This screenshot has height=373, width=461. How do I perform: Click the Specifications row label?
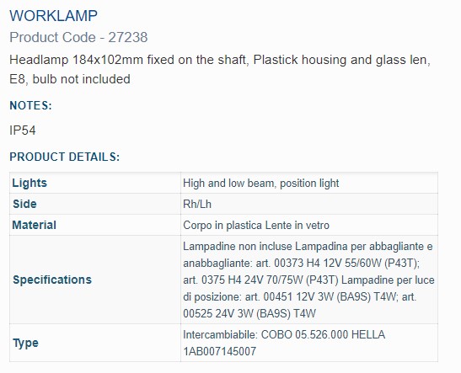pyautogui.click(x=52, y=280)
